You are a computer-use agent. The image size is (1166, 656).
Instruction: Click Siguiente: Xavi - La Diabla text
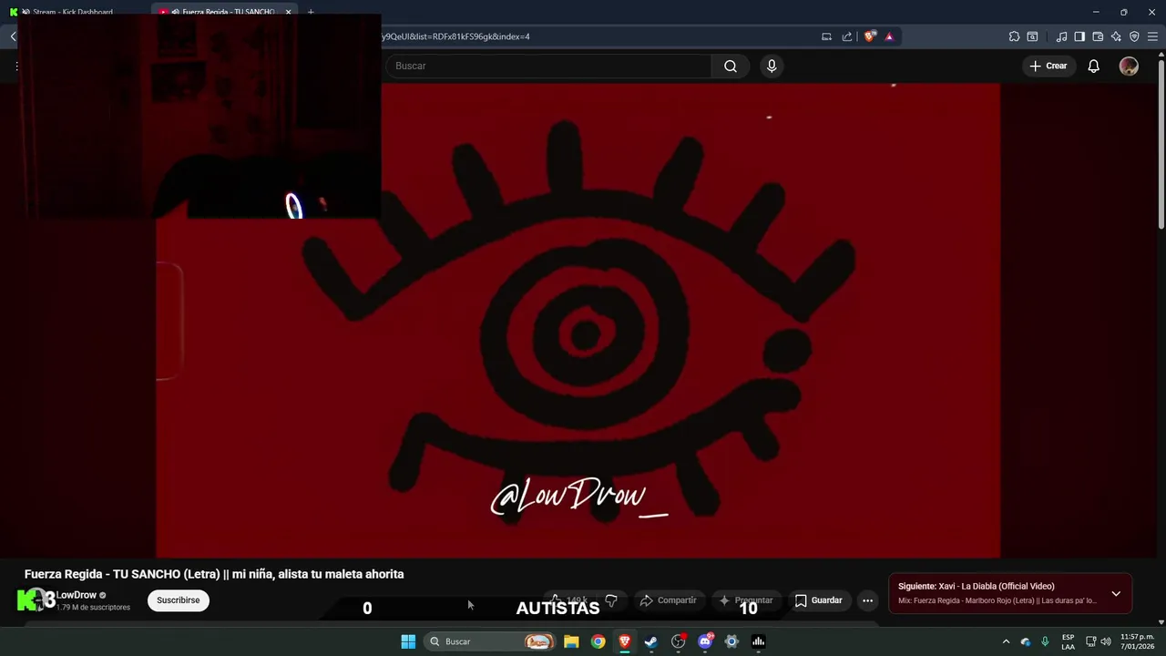point(976,586)
